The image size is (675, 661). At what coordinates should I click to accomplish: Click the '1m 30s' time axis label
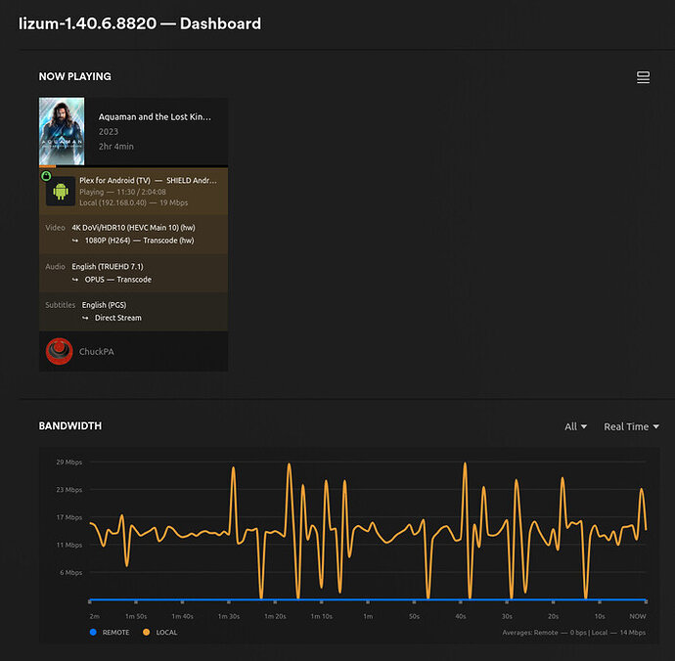pos(229,616)
